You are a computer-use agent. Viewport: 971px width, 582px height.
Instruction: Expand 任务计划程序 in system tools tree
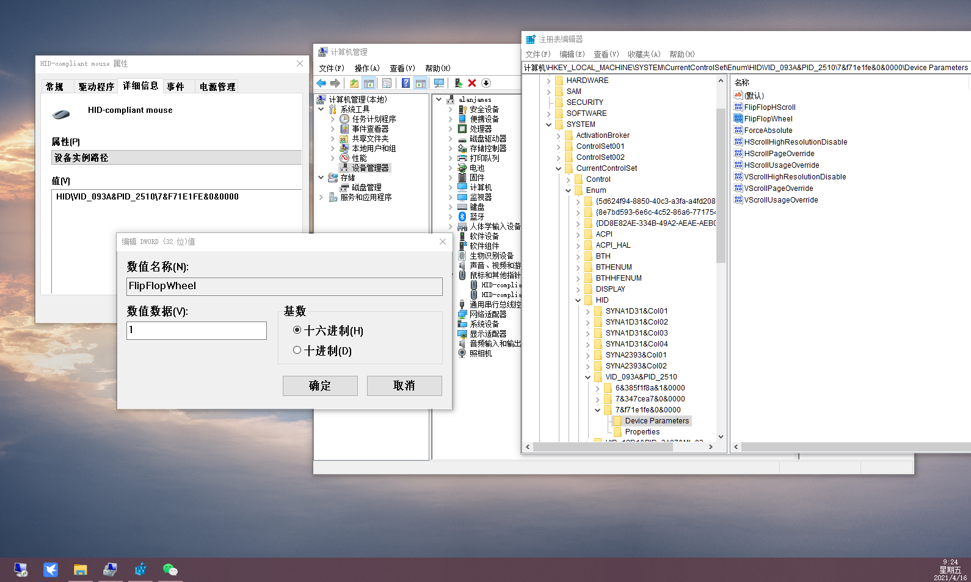pos(333,119)
